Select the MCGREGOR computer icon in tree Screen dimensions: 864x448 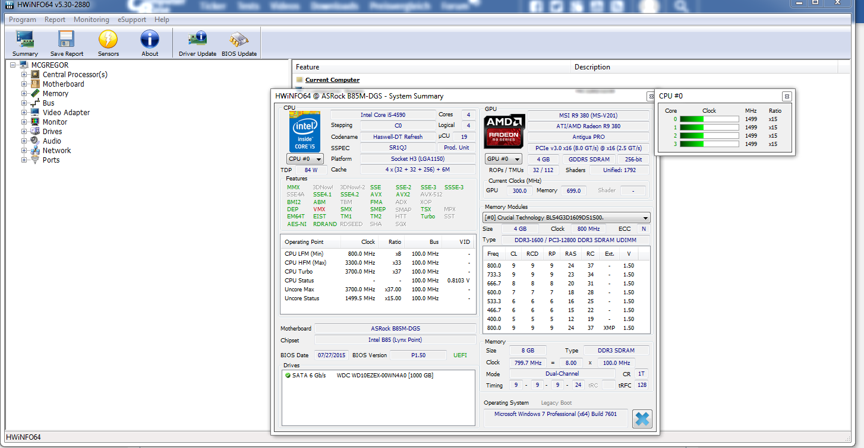point(24,65)
